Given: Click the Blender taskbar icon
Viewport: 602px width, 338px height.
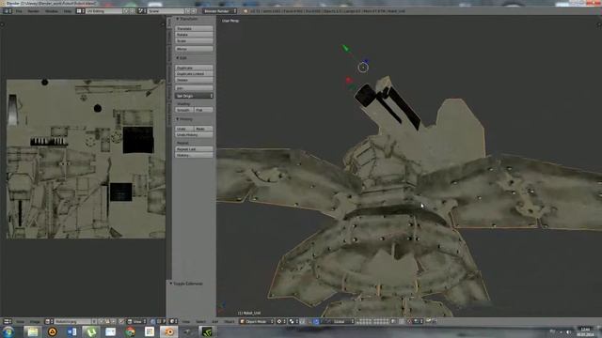Looking at the screenshot, I should tap(168, 331).
